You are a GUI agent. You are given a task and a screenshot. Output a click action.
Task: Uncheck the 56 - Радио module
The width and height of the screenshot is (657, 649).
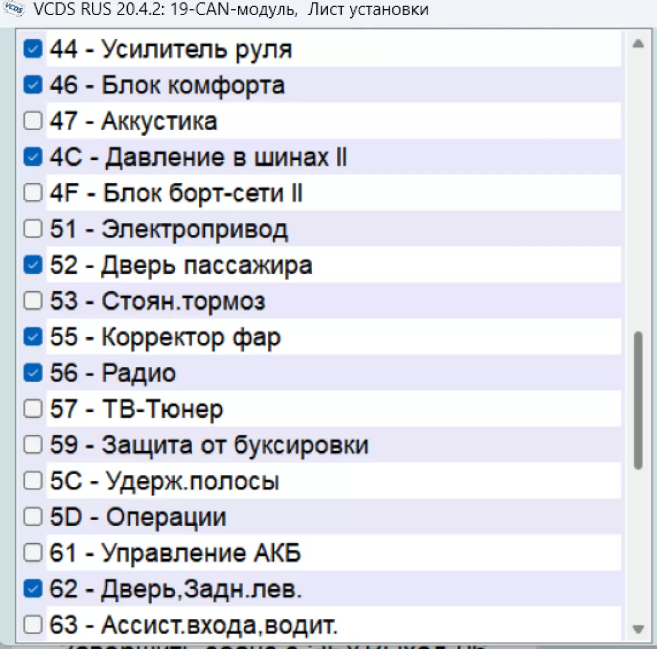pyautogui.click(x=33, y=373)
